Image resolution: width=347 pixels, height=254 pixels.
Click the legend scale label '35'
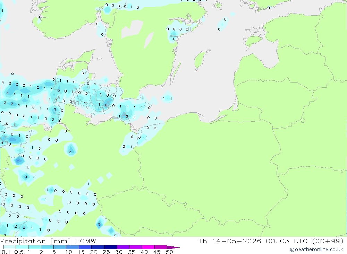click(132, 252)
